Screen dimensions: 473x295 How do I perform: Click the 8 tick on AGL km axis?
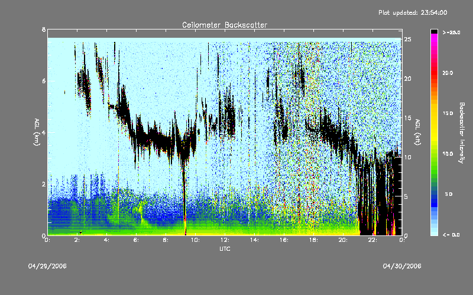pyautogui.click(x=44, y=29)
